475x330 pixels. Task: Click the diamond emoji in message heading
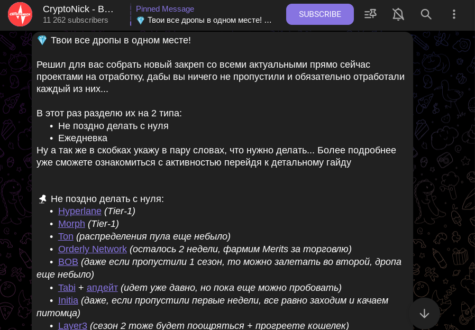tap(42, 41)
